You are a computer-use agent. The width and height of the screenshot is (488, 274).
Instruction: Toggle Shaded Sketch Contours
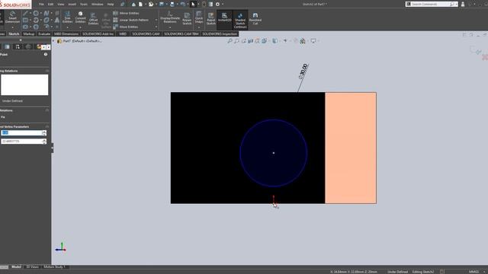(x=240, y=21)
